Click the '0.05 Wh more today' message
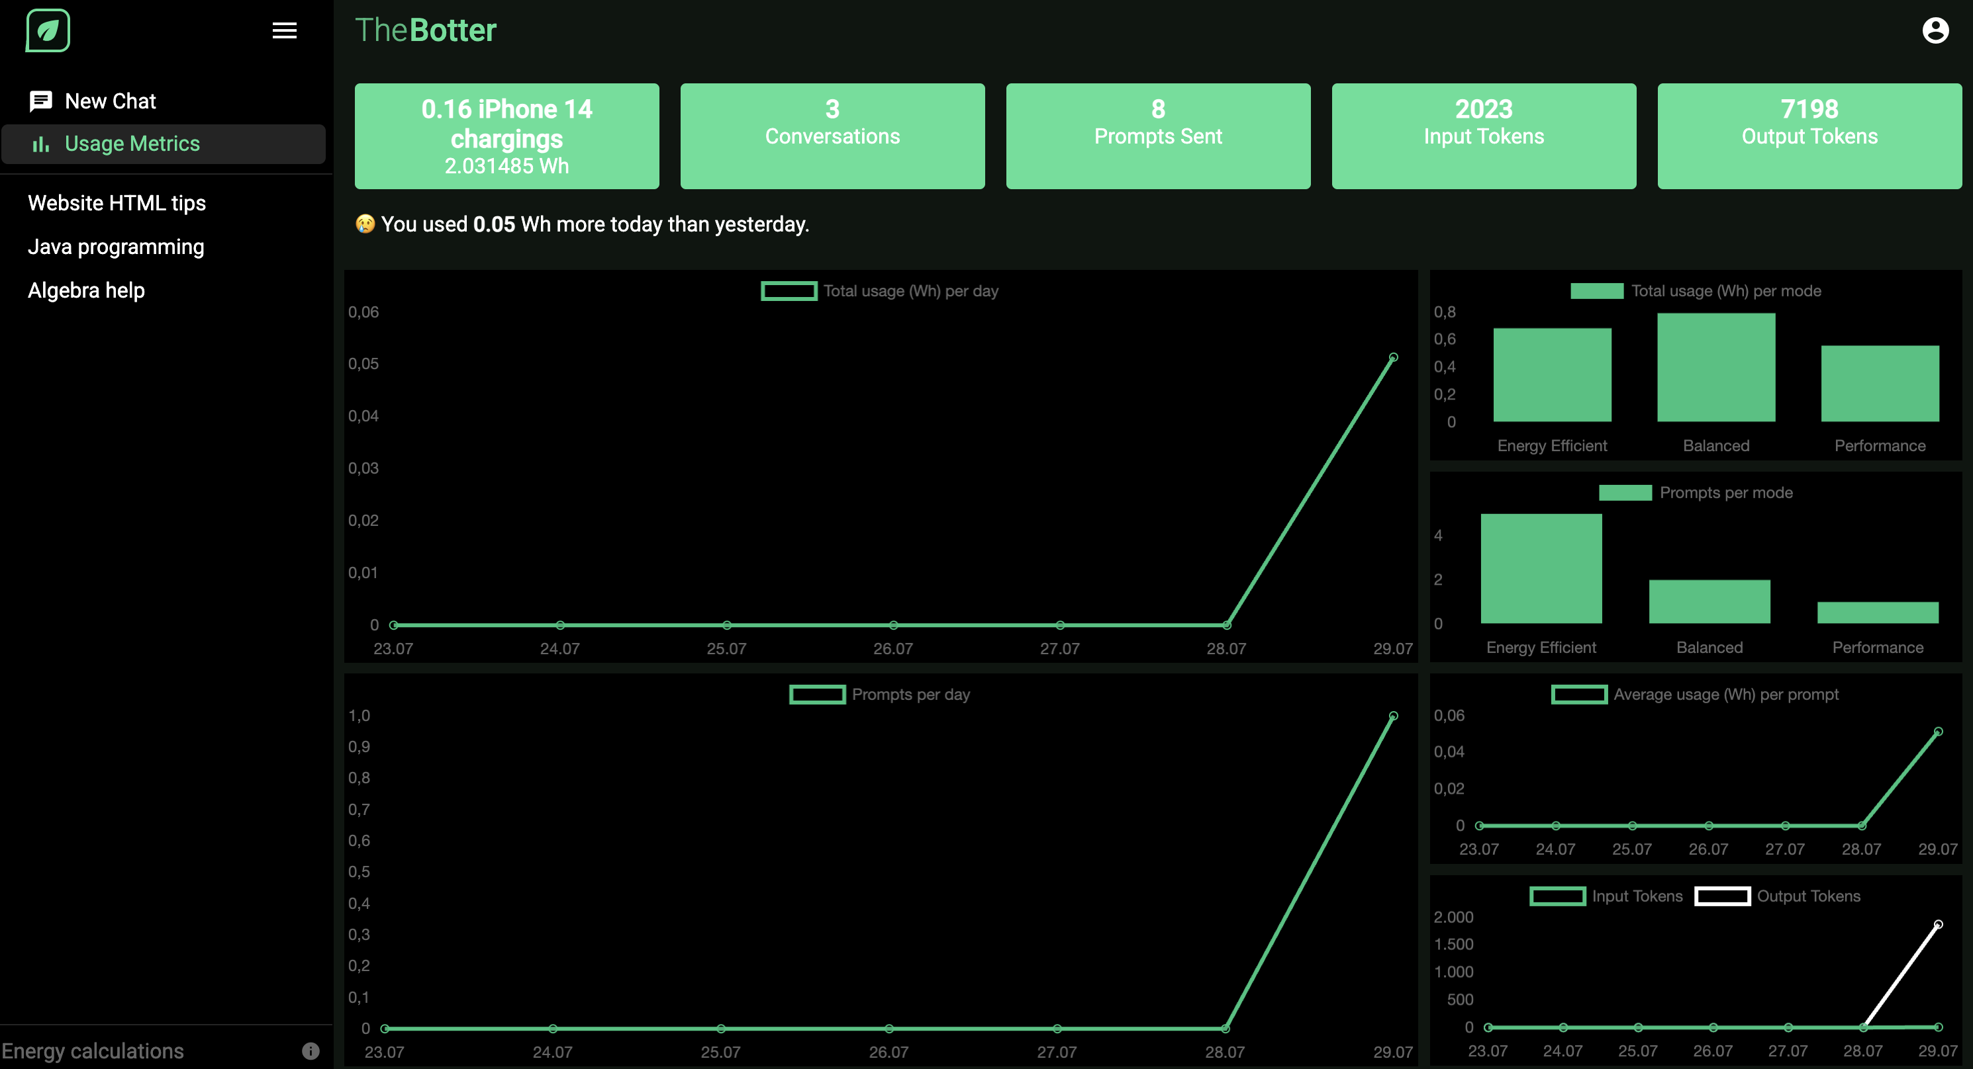1973x1069 pixels. point(582,224)
